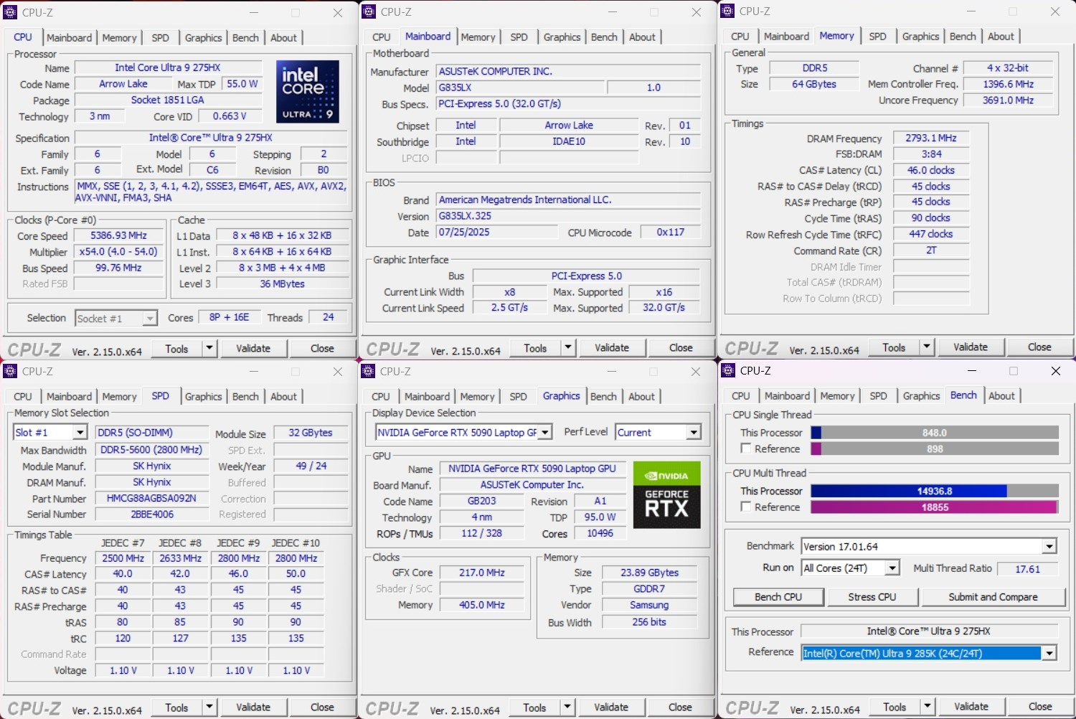Click the NVIDIA GeForce RTX logo
The height and width of the screenshot is (719, 1076).
coord(666,494)
